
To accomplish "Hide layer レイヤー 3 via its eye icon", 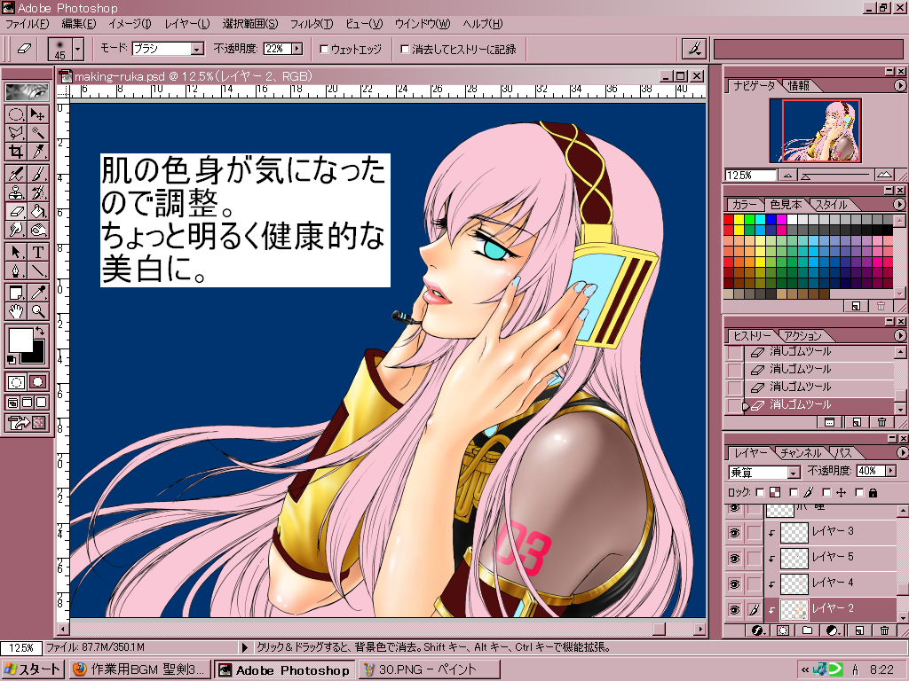I will click(734, 532).
